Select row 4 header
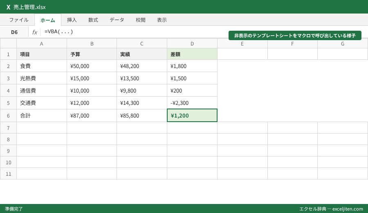This screenshot has width=368, height=213. [x=8, y=91]
